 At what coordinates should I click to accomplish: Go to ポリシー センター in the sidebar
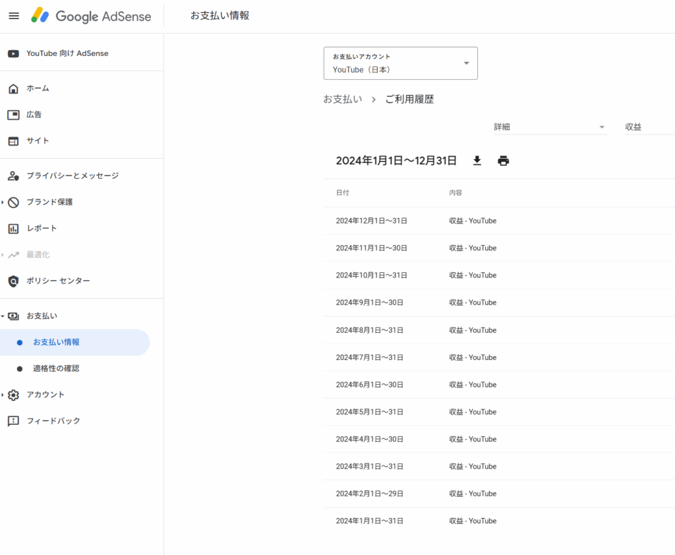pos(58,281)
